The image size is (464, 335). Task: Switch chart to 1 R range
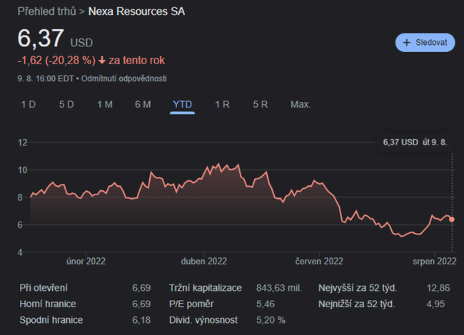[222, 104]
